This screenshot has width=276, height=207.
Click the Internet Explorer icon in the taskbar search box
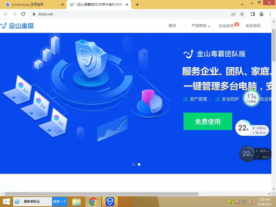tap(17, 202)
